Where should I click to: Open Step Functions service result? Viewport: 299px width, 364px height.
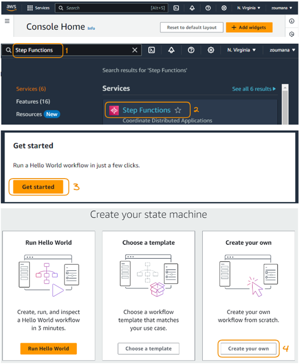(x=147, y=110)
